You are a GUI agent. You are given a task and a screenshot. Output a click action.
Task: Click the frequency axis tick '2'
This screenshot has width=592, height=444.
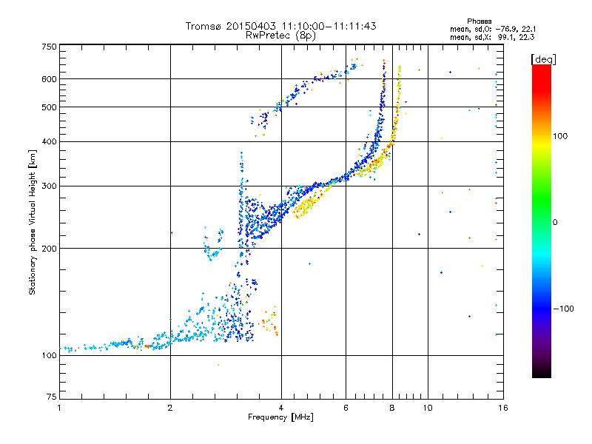pyautogui.click(x=170, y=408)
